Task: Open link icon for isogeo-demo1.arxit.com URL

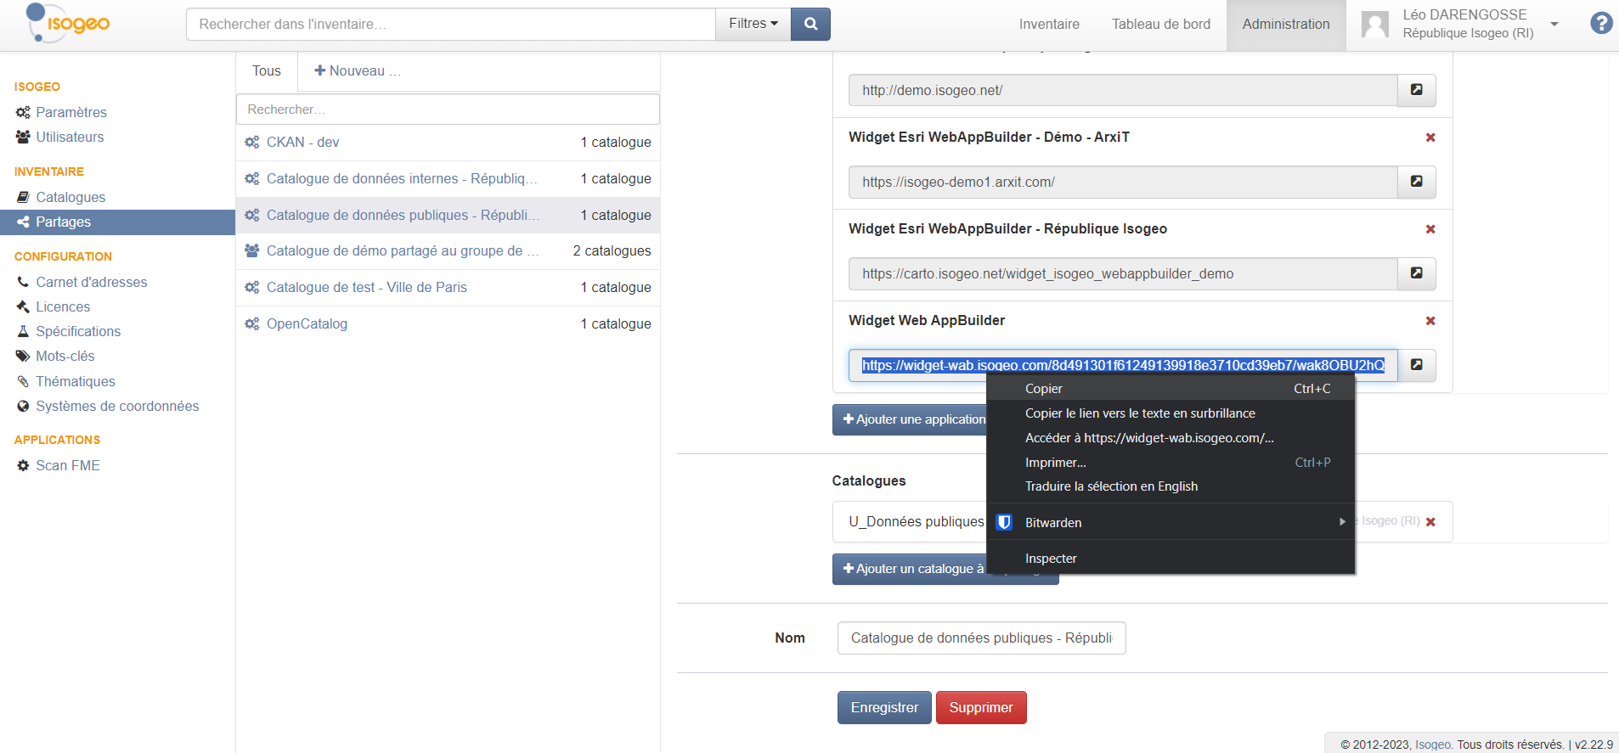Action: 1417,182
